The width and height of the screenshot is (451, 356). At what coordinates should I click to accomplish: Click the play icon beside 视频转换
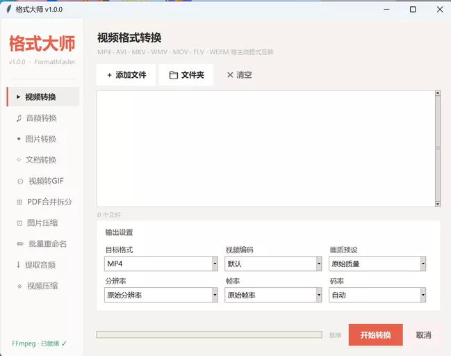click(x=18, y=97)
